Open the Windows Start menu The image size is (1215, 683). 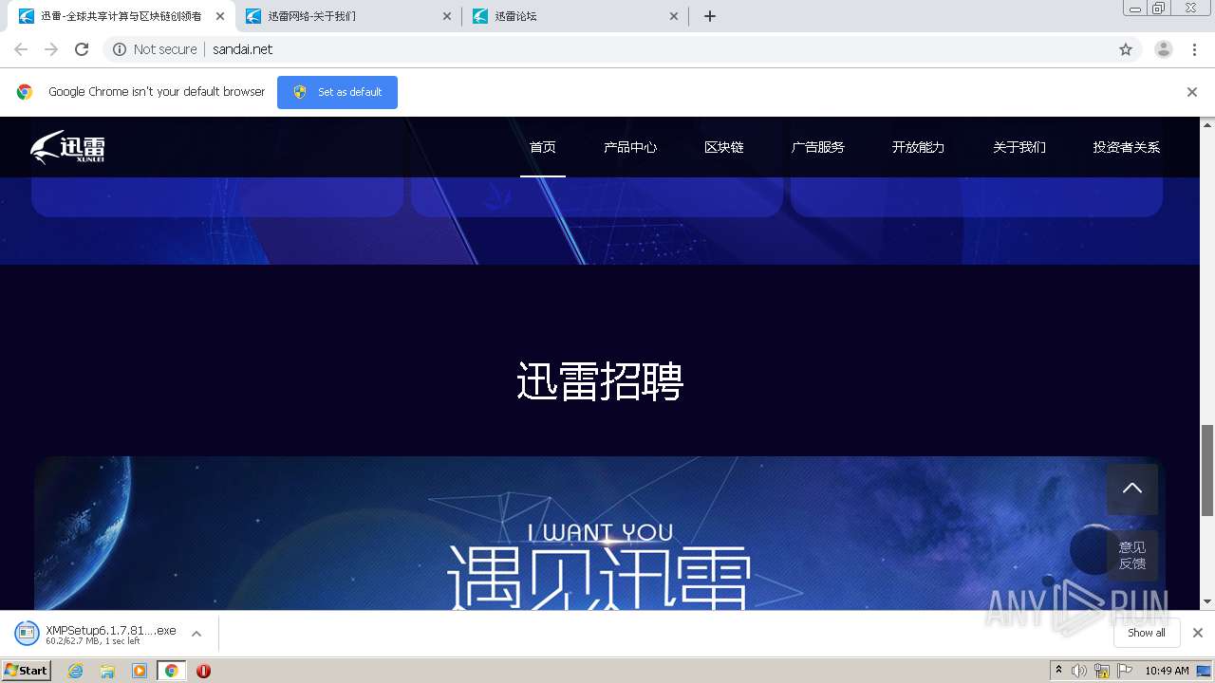pyautogui.click(x=27, y=671)
